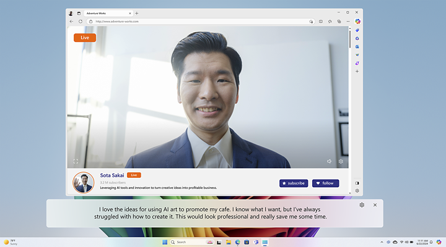Go back to the previous page

pos(71,22)
